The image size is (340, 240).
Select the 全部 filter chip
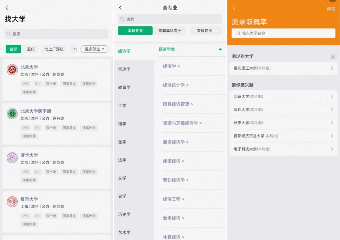[x=13, y=49]
